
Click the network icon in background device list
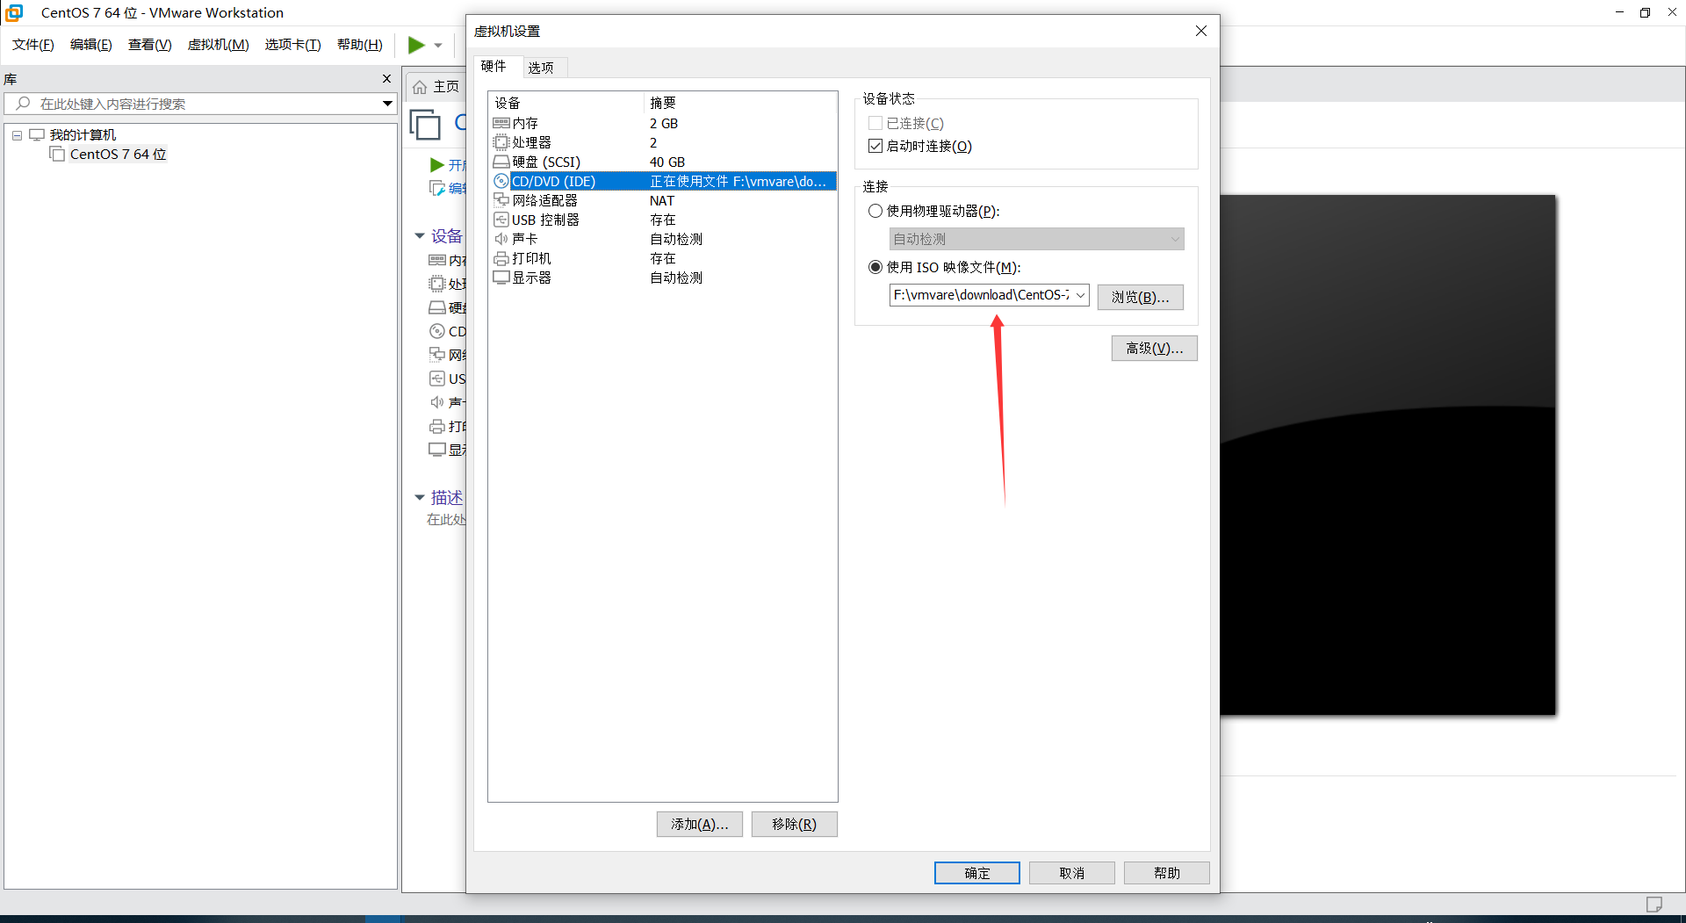(x=437, y=355)
